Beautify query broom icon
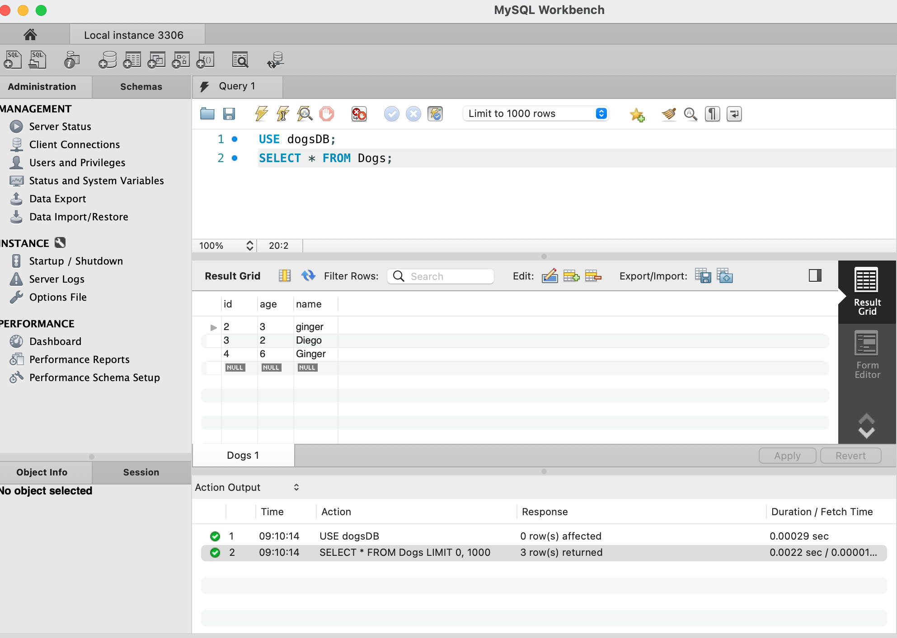897x638 pixels. pyautogui.click(x=669, y=114)
